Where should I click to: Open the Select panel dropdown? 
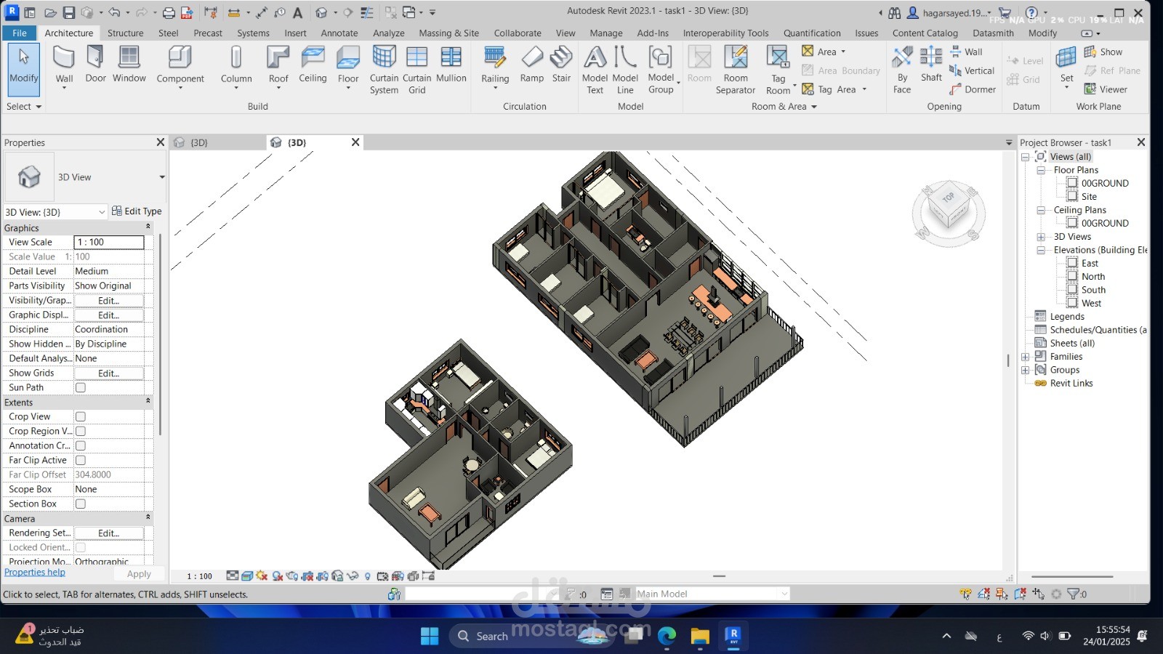point(24,106)
